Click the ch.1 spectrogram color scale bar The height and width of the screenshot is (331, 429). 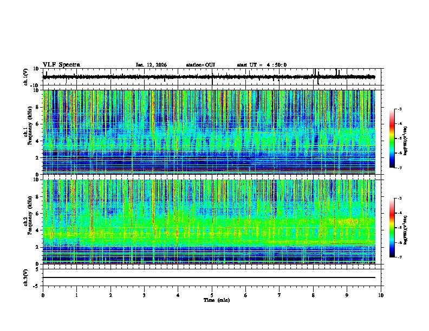pyautogui.click(x=392, y=138)
